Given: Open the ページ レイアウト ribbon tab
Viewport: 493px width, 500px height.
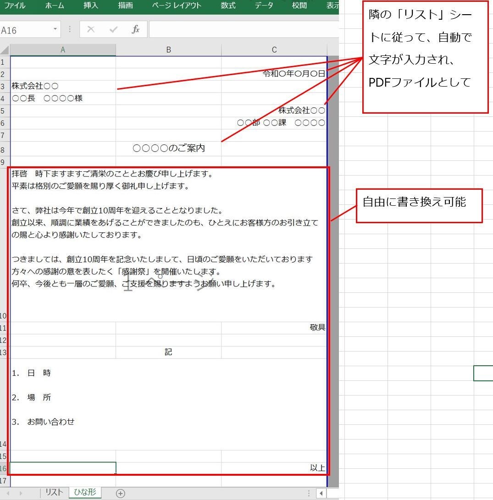Looking at the screenshot, I should click(177, 5).
